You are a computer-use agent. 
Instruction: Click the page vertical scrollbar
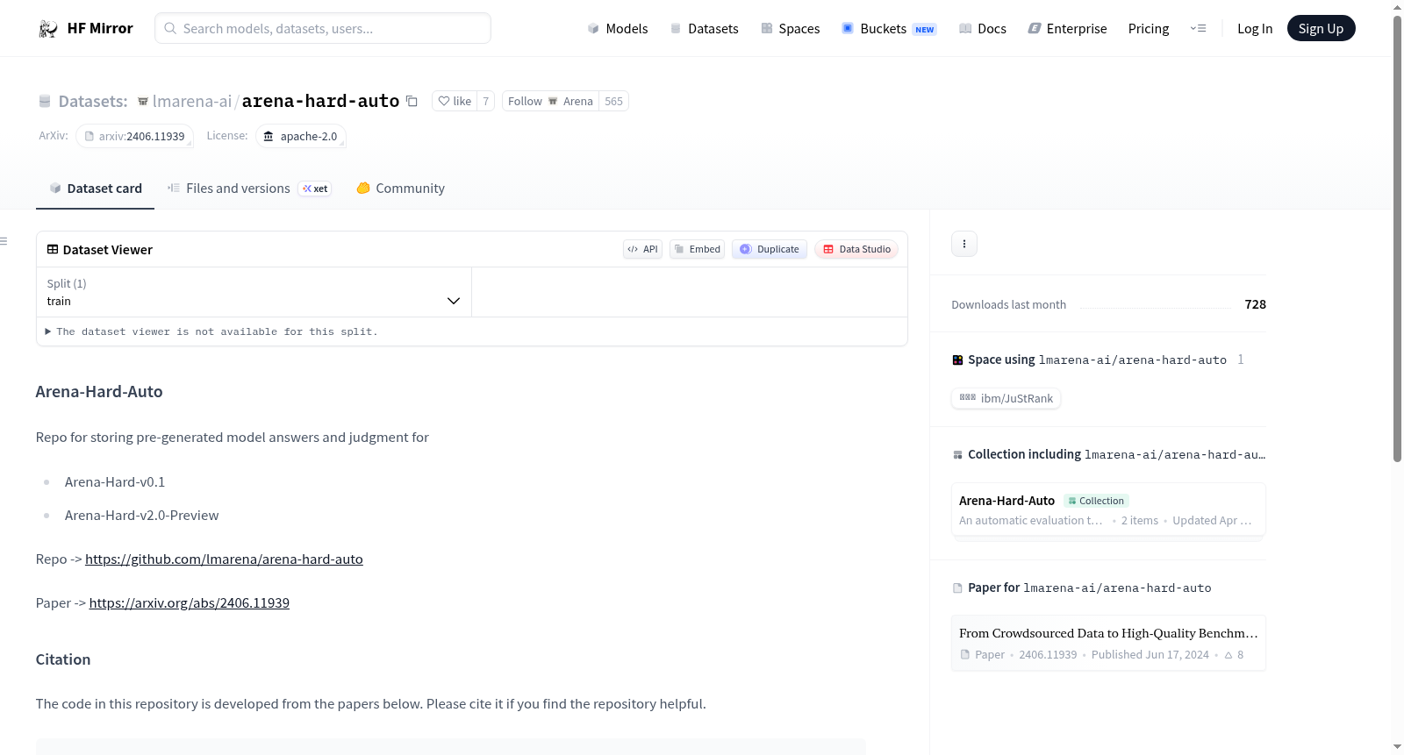1398,237
